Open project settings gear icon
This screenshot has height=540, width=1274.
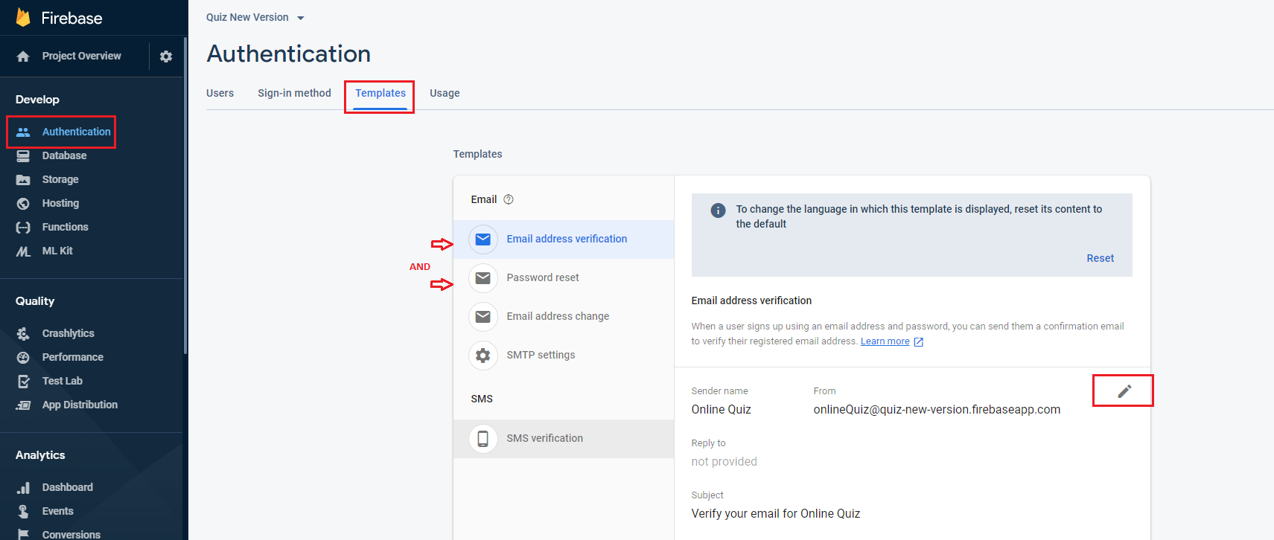tap(166, 57)
